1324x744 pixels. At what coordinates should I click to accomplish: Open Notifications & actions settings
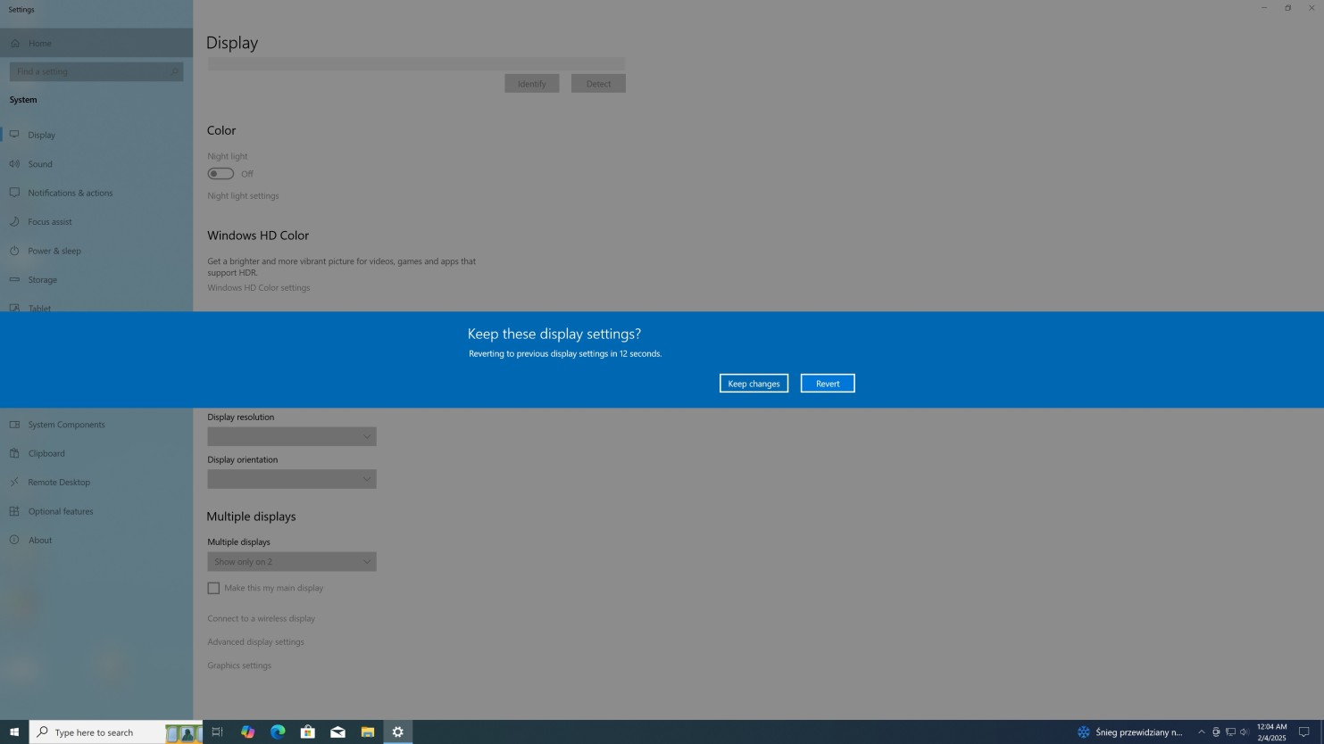(x=96, y=193)
